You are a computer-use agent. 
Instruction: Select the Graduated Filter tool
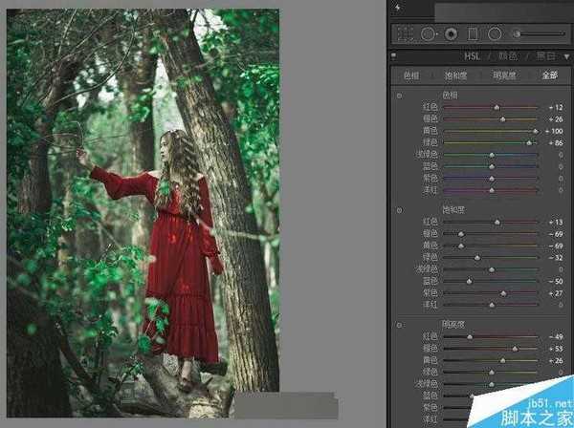[x=473, y=33]
